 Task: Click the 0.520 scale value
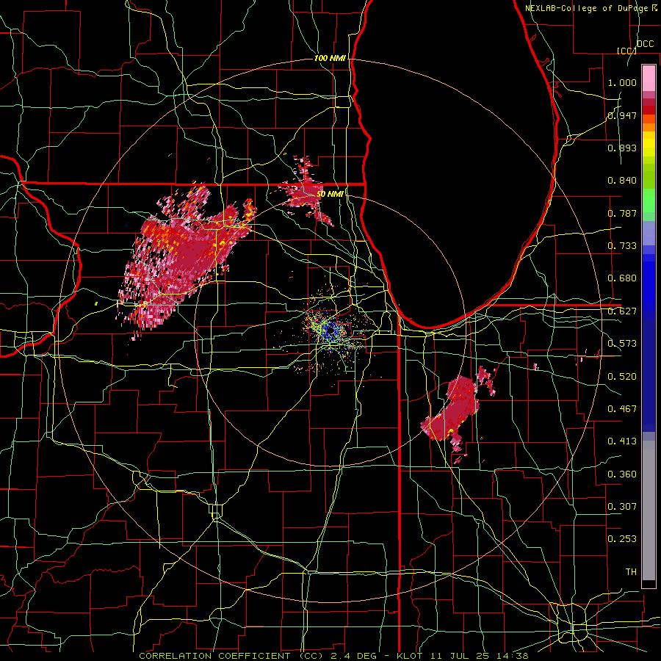click(622, 376)
